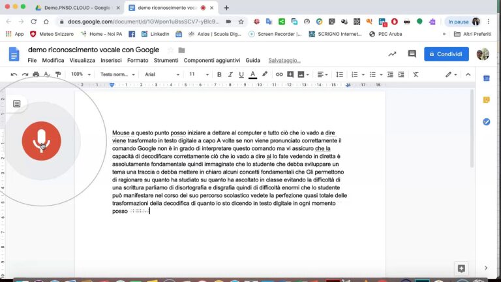Open comment history speech bubble icon
This screenshot has height=282, width=501.
412,54
